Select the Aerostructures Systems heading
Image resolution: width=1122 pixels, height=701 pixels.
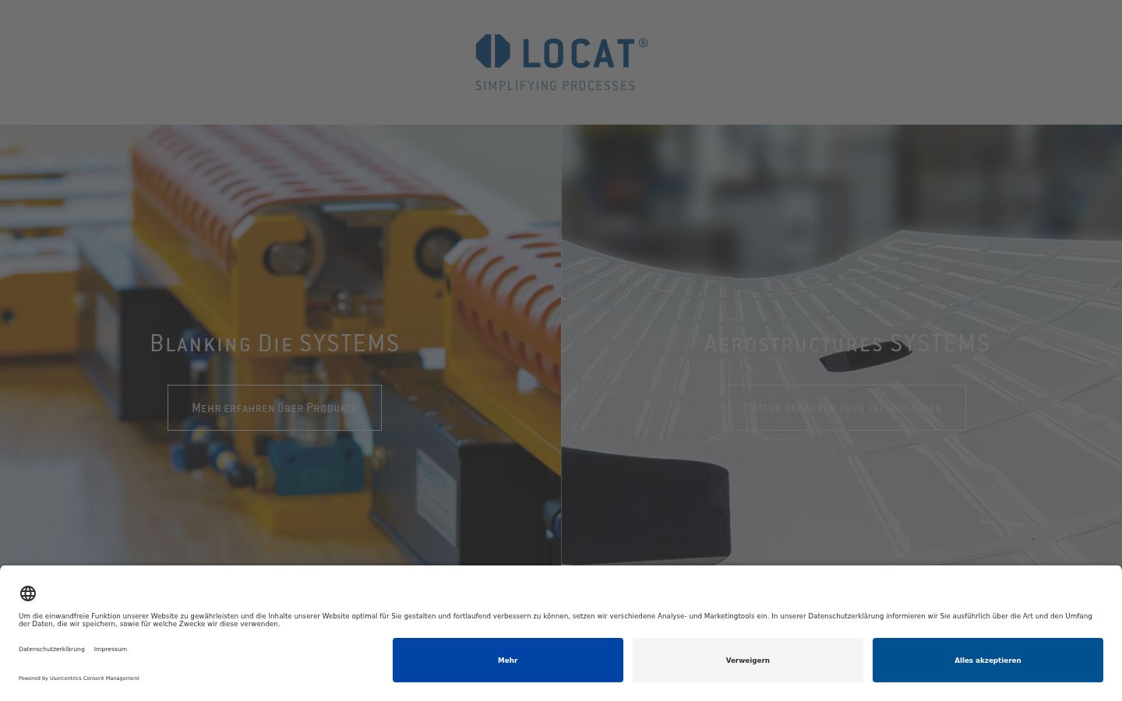coord(847,343)
